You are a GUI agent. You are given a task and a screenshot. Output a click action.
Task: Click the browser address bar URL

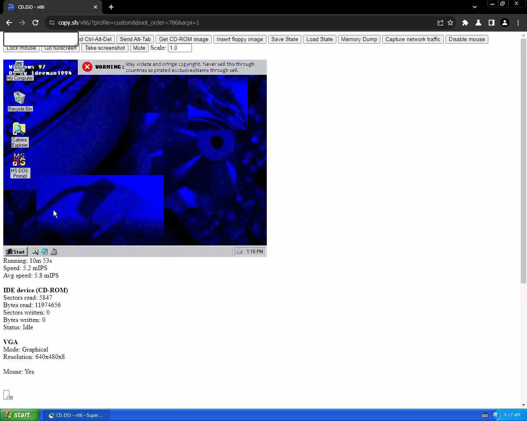[128, 23]
